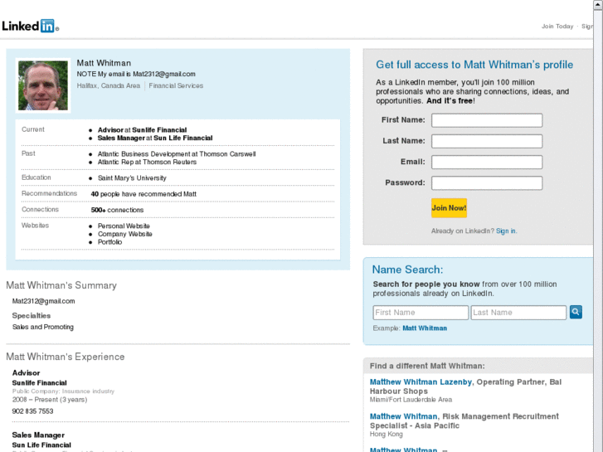
Task: Click Saint Mary's University entry
Action: pyautogui.click(x=132, y=178)
